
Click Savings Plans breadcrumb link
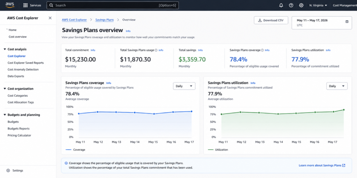click(x=105, y=20)
